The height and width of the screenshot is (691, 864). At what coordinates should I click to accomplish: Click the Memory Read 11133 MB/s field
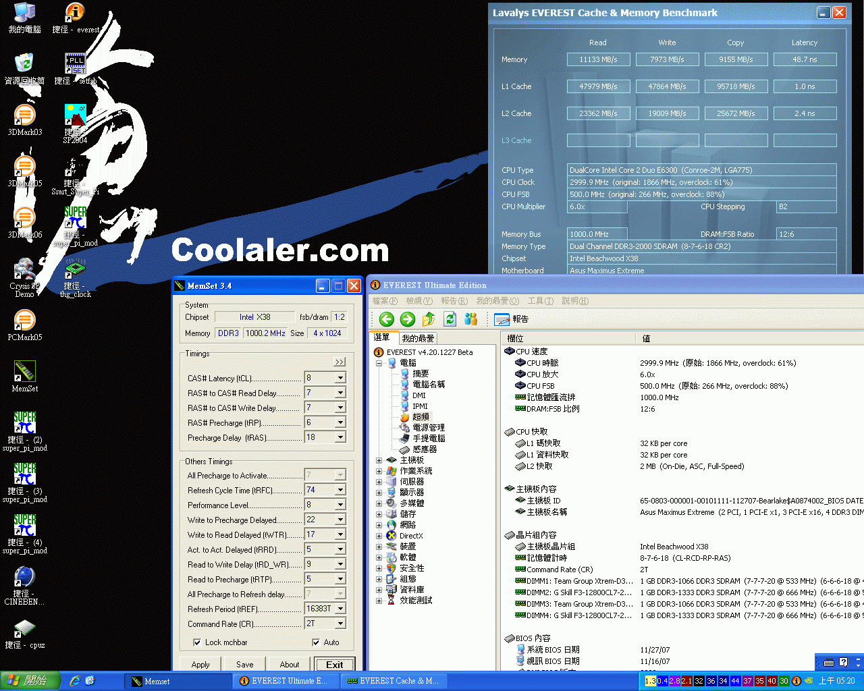(x=598, y=59)
